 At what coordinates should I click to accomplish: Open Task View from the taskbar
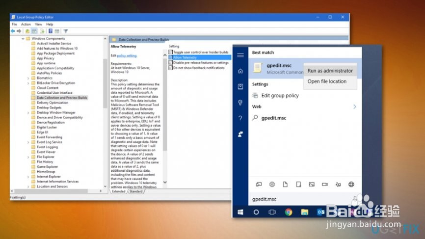[x=272, y=212]
